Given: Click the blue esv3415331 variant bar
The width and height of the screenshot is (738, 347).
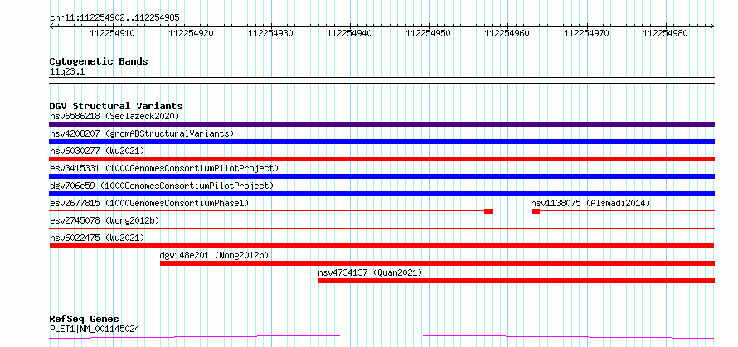Looking at the screenshot, I should [x=381, y=176].
